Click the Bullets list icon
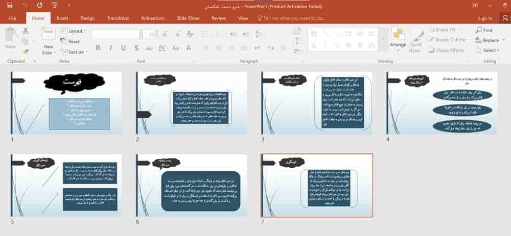511x236 pixels. 205,34
